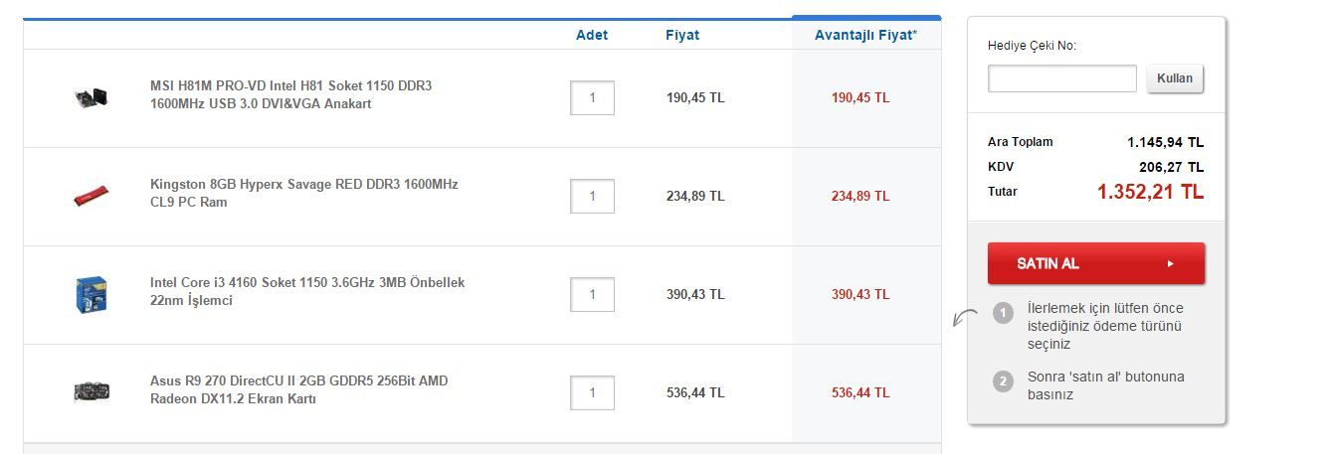Click the Avantajlı Fiyat column header
The image size is (1336, 454).
[865, 35]
